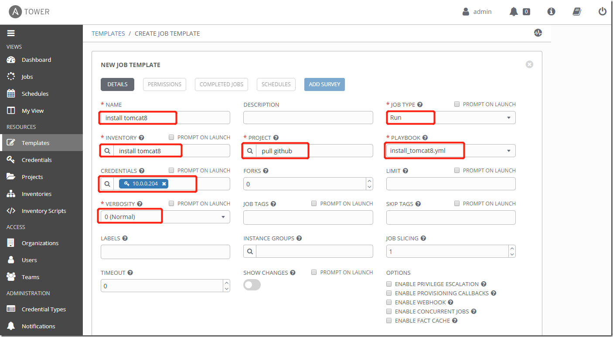Open the Playbook dropdown

(x=451, y=151)
